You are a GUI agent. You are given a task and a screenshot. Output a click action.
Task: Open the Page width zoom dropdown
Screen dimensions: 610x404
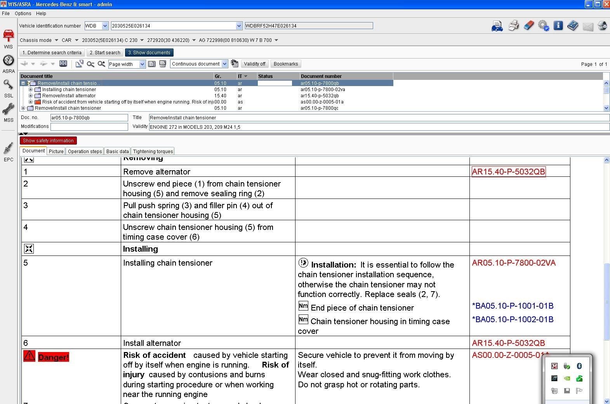point(142,64)
